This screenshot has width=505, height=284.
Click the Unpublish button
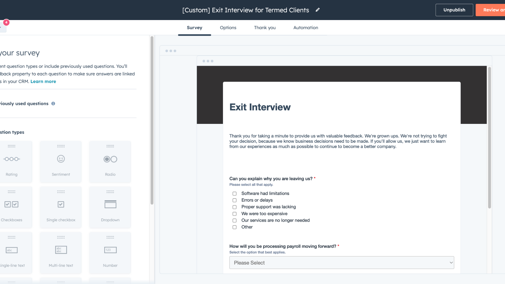[454, 10]
